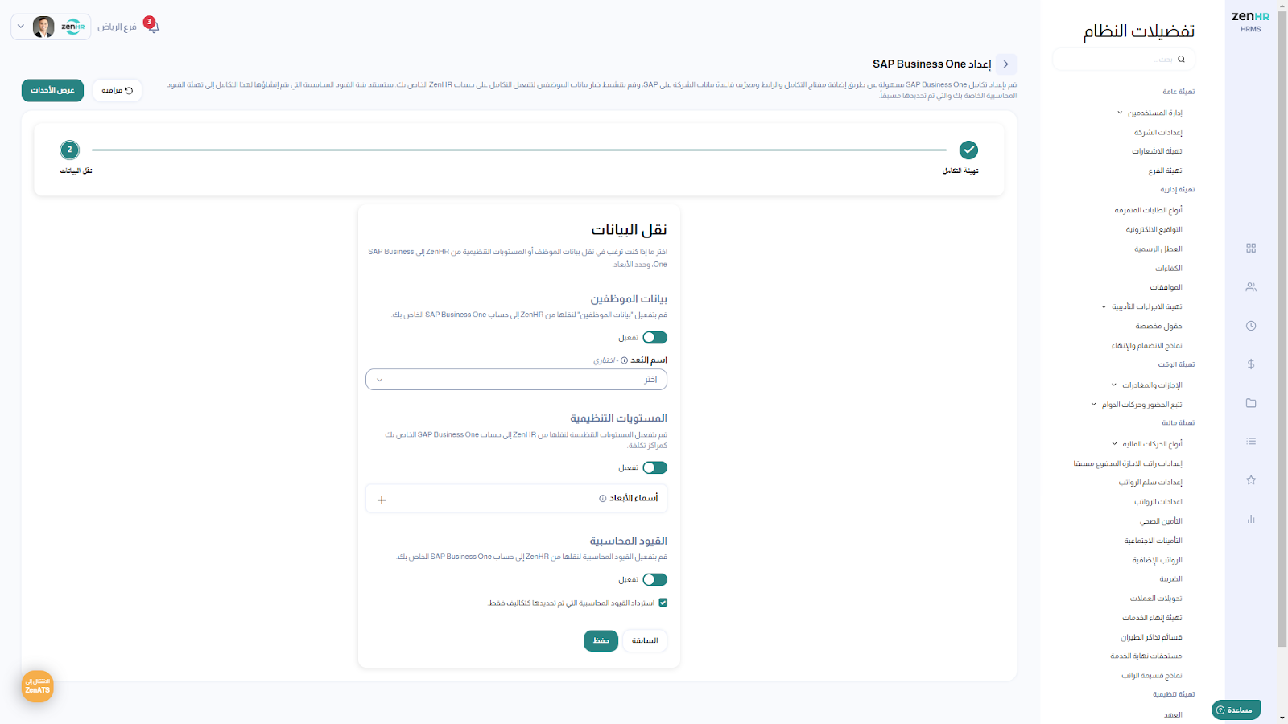
Task: Open the dollar payroll icon in the sidebar
Action: tap(1251, 364)
